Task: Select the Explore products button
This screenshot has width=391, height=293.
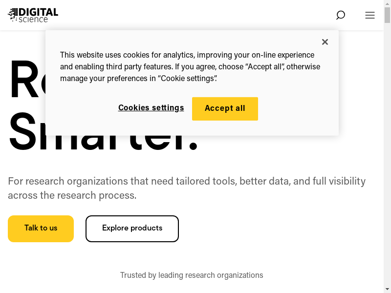Action: click(132, 229)
